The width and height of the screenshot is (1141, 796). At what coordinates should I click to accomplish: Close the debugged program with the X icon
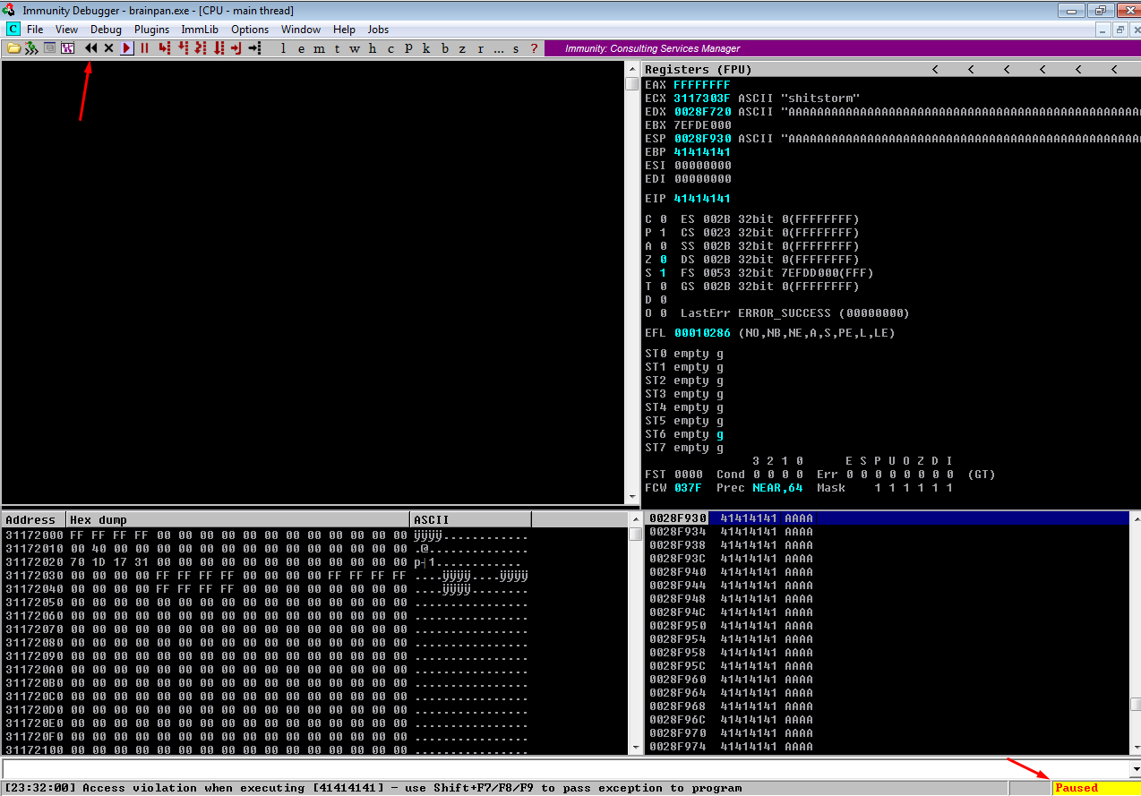pos(108,48)
